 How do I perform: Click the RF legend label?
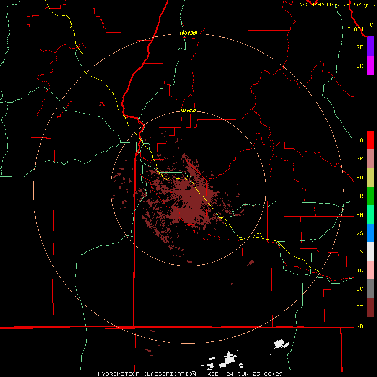click(x=359, y=47)
